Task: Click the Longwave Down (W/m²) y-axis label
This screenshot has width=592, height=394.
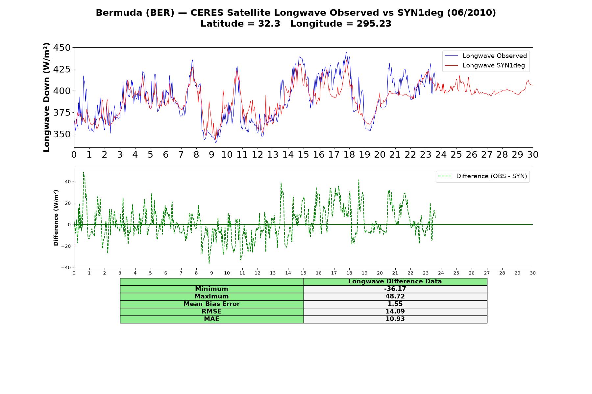Action: [46, 97]
